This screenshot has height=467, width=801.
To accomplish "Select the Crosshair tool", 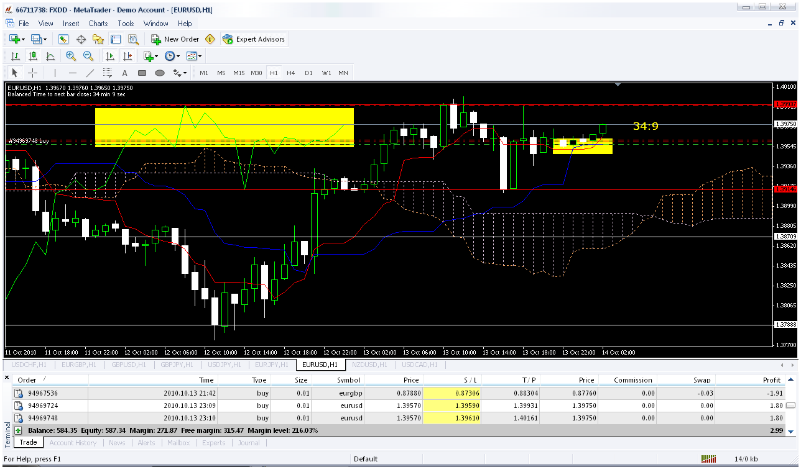I will tap(33, 73).
